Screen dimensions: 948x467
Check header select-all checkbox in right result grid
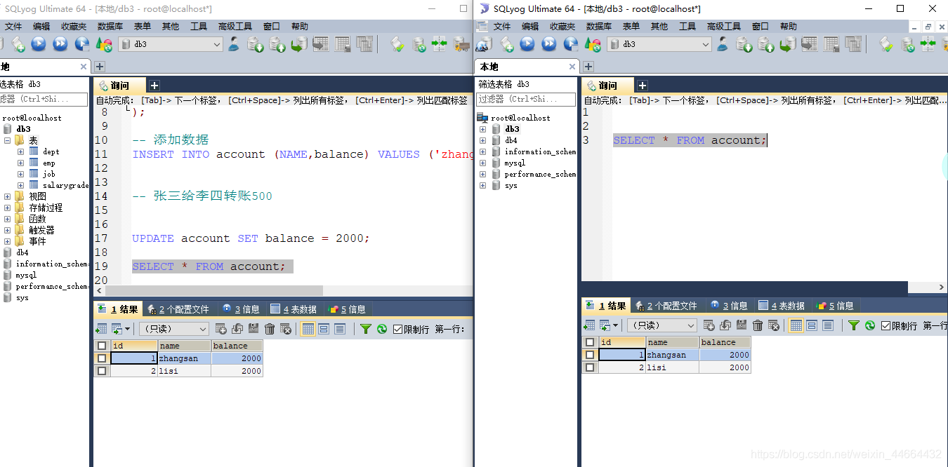(590, 342)
